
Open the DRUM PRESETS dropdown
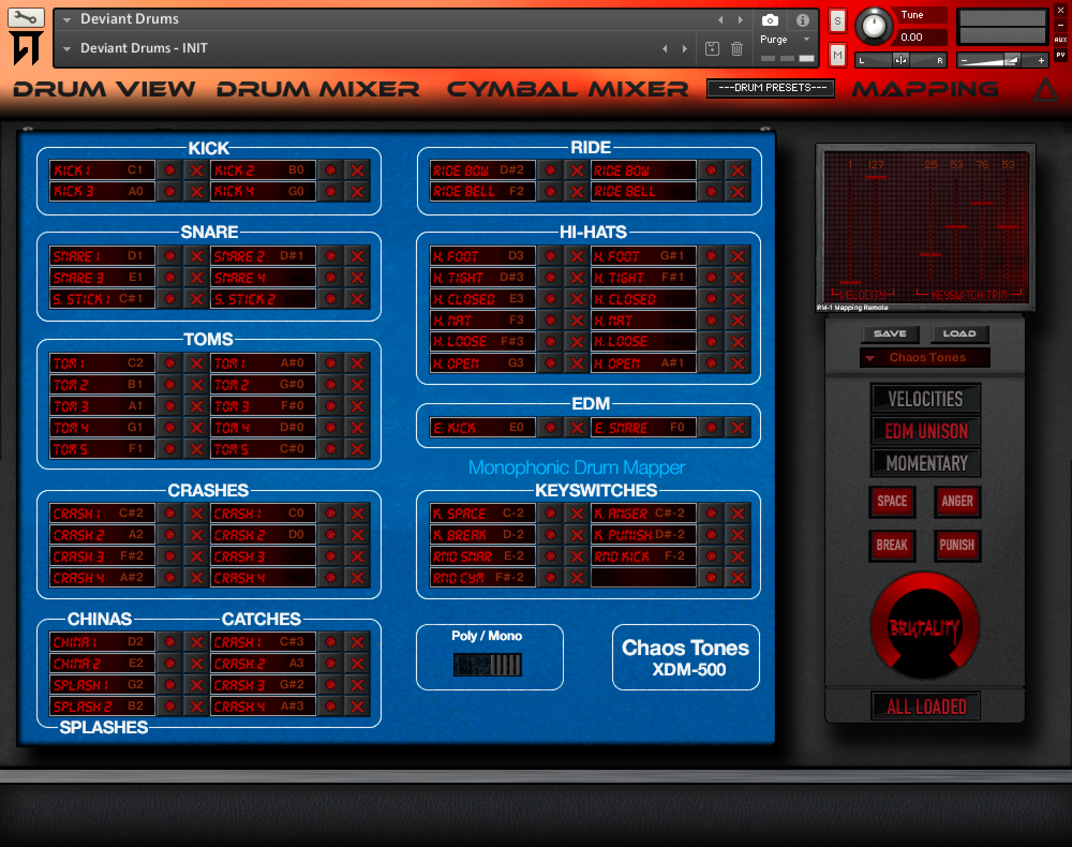(x=770, y=88)
